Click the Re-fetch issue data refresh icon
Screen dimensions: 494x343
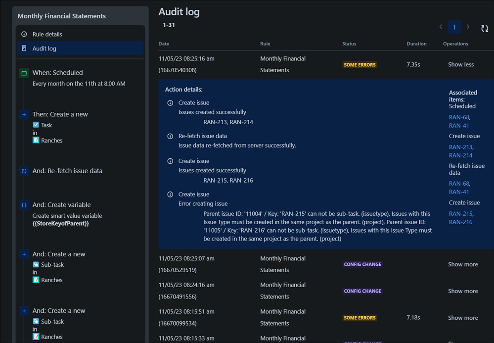point(24,171)
